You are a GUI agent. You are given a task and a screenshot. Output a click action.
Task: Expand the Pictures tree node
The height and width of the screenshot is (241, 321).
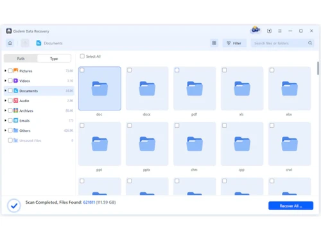5,71
